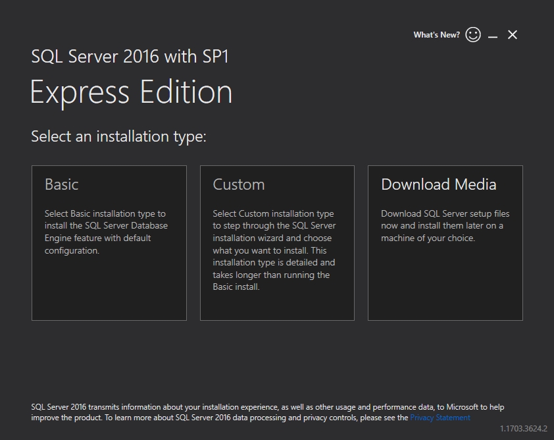Click the Download Media setup files description
Image resolution: width=554 pixels, height=440 pixels.
[445, 226]
